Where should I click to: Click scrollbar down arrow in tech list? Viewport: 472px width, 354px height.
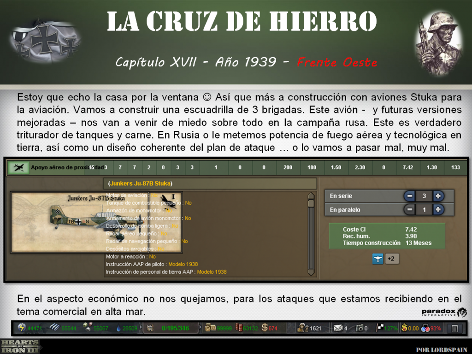(x=311, y=272)
